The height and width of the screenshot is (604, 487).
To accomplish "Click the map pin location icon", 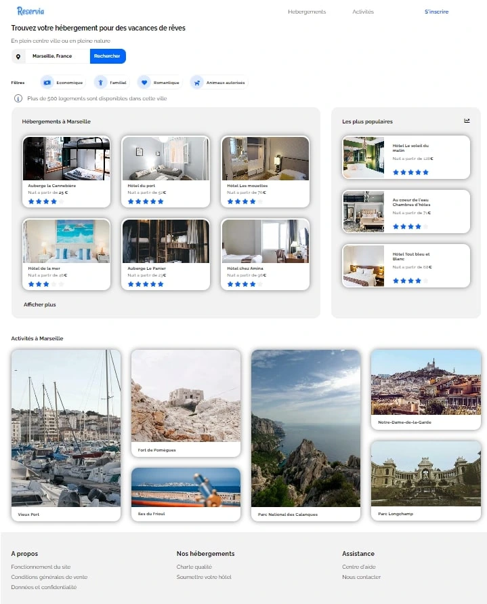I will 18,56.
